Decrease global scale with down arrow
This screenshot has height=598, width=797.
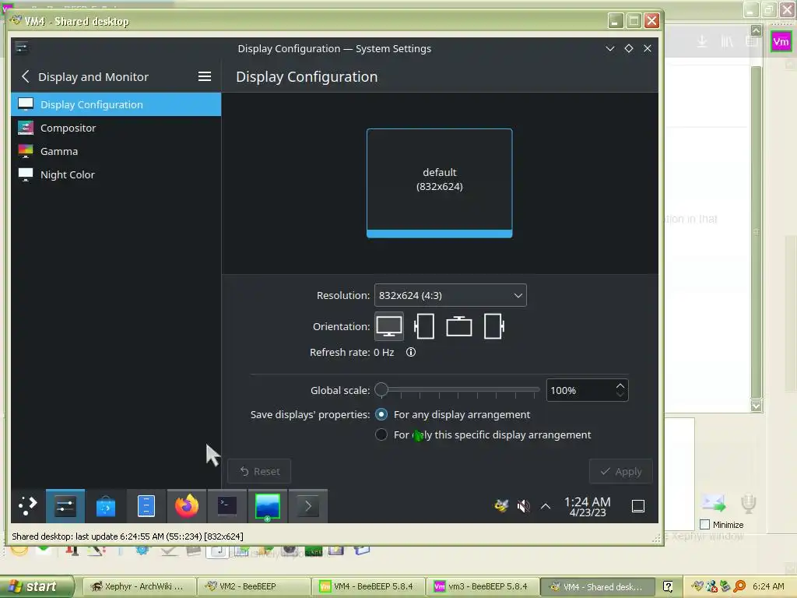coord(620,395)
